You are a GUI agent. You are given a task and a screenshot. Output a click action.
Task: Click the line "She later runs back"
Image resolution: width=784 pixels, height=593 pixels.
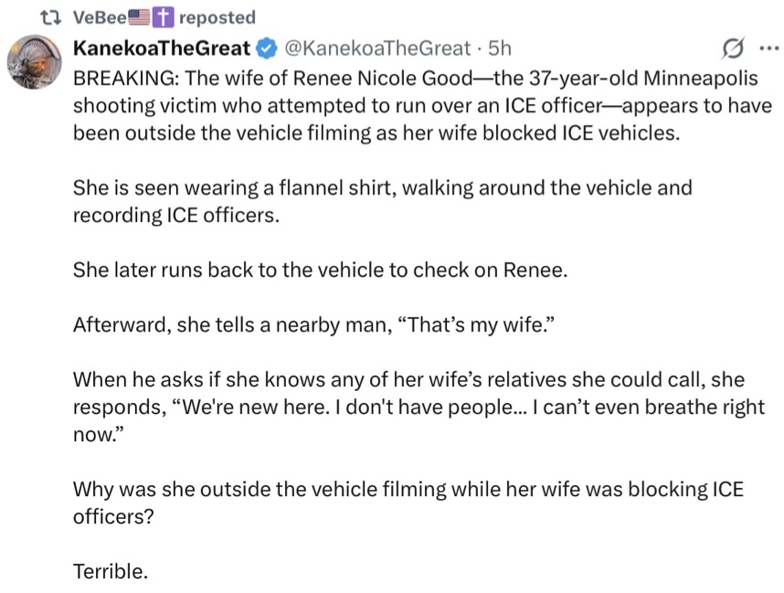pyautogui.click(x=320, y=271)
